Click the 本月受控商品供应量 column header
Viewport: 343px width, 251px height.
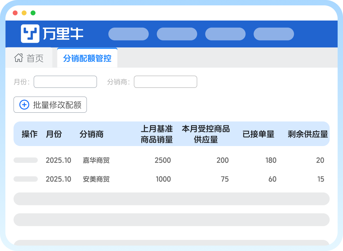click(x=206, y=134)
